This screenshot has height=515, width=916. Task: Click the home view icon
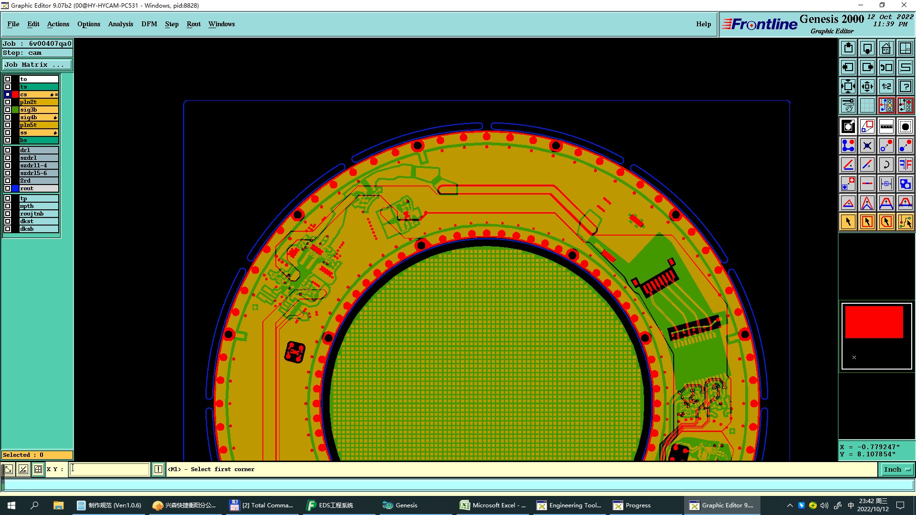[x=886, y=48]
